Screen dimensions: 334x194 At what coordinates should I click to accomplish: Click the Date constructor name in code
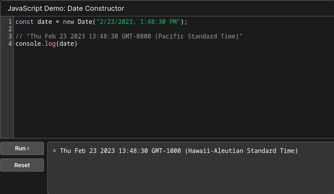tap(85, 22)
